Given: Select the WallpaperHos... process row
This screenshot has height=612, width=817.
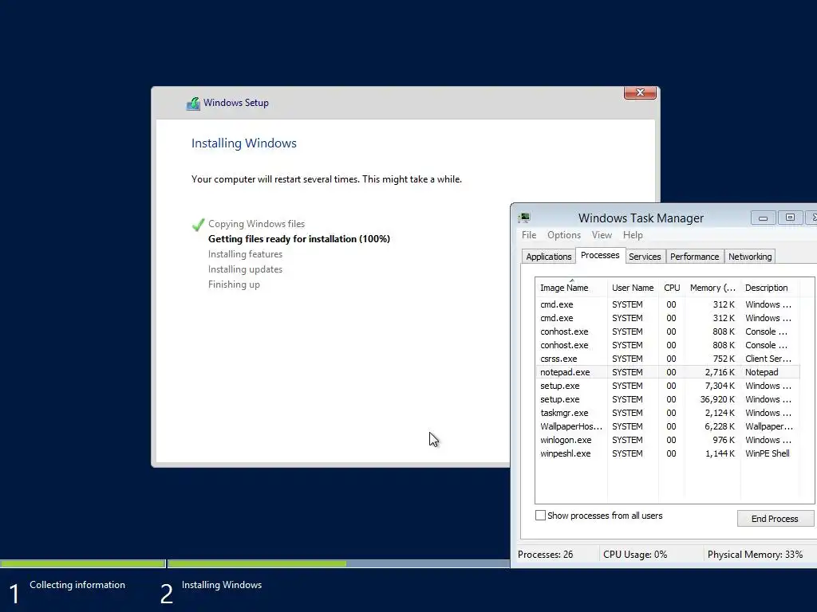Looking at the screenshot, I should 667,426.
